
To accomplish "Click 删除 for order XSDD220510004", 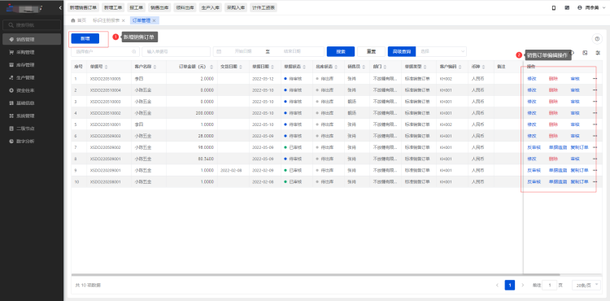I will [x=553, y=90].
